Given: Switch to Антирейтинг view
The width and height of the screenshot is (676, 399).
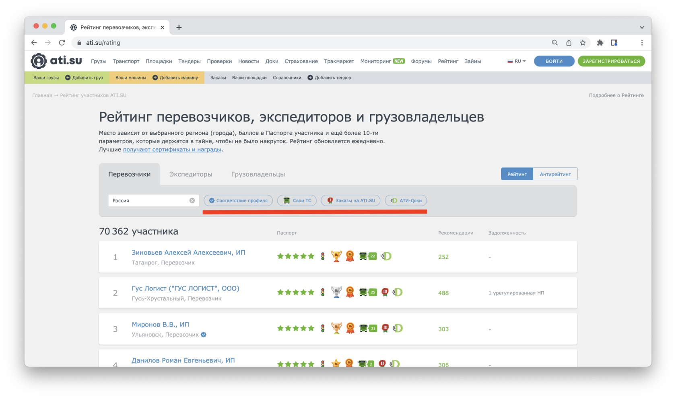Looking at the screenshot, I should point(555,174).
